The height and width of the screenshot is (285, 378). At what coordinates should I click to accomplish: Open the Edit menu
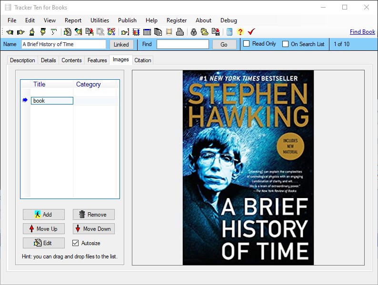[30, 20]
